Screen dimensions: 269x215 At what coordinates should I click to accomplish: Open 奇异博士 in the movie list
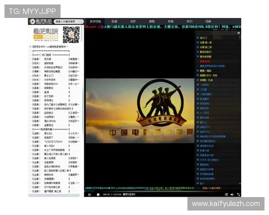click(x=49, y=100)
